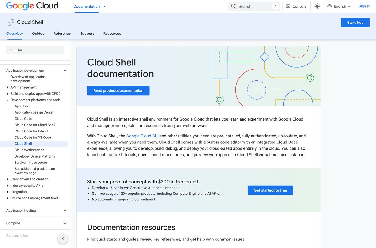Click the Console button icon

(x=288, y=6)
